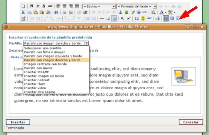Expand the Plantilla combo box arrow
The height and width of the screenshot is (135, 209).
click(x=87, y=43)
